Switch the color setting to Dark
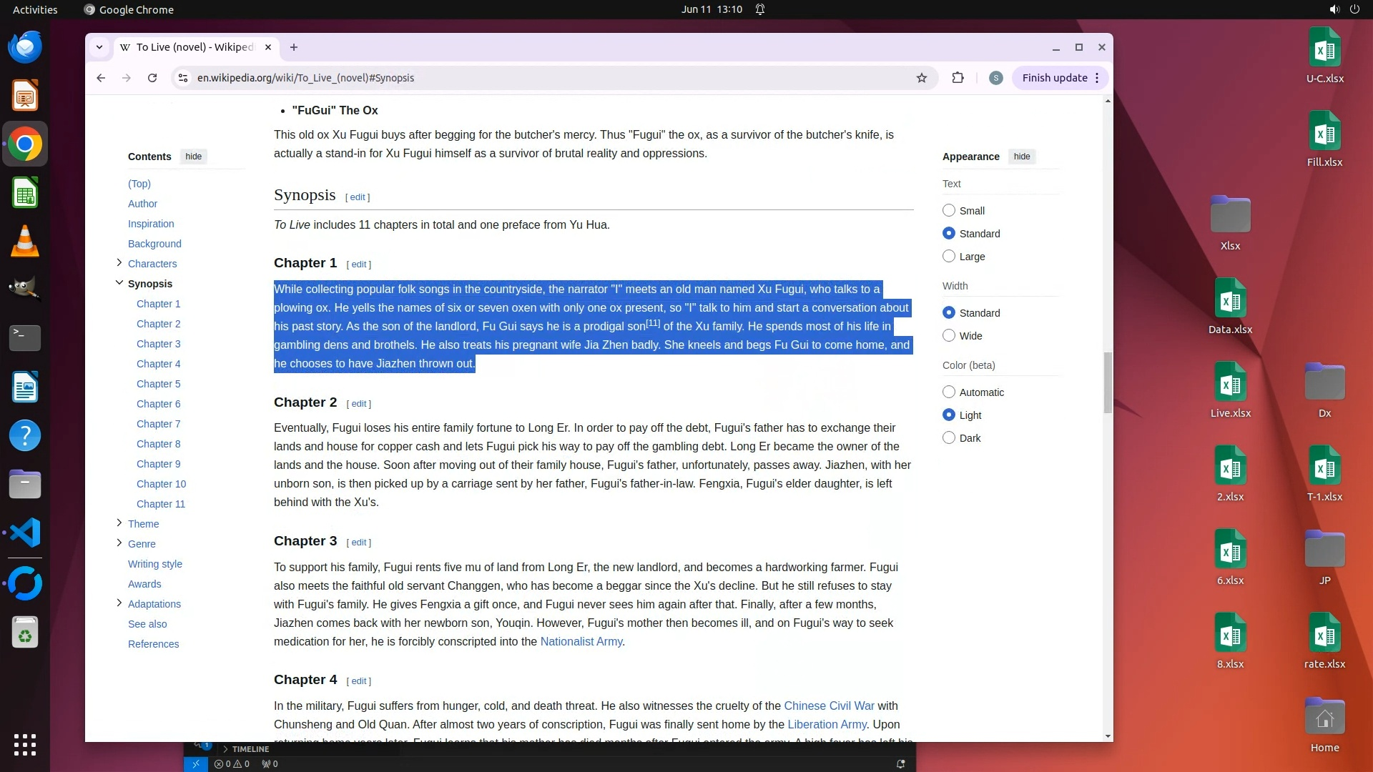 [949, 437]
